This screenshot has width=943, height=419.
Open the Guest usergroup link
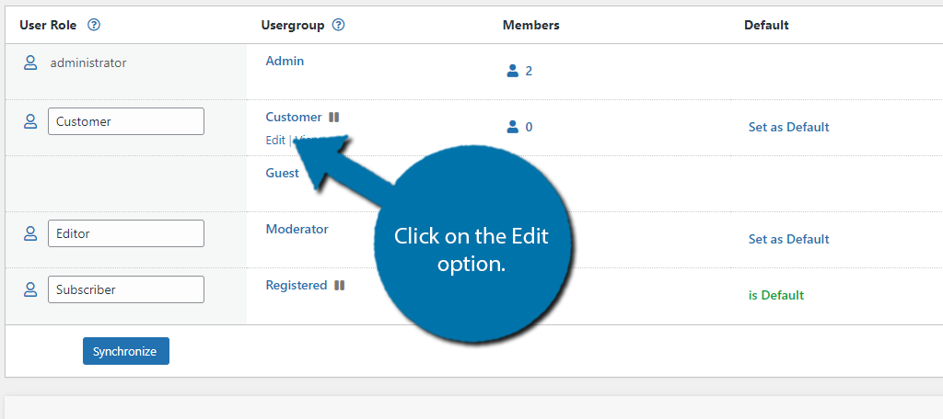[x=282, y=173]
